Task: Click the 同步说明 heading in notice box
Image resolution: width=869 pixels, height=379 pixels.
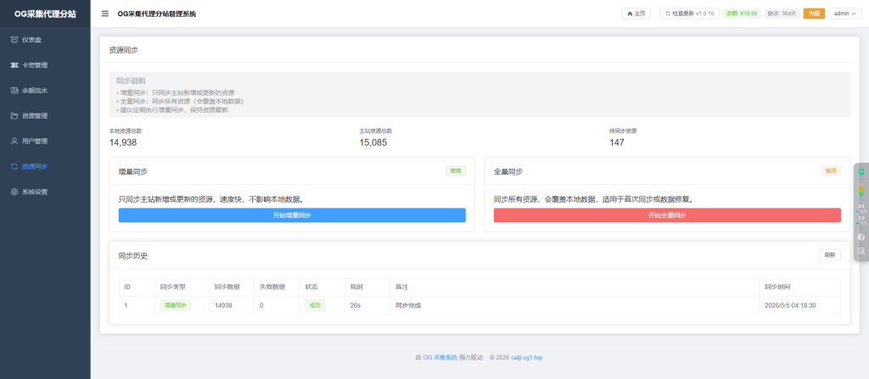Action: [x=131, y=81]
